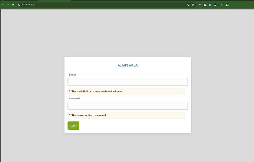The width and height of the screenshot is (254, 162).
Task: Click the ADMIN AREA heading
Action: point(128,65)
